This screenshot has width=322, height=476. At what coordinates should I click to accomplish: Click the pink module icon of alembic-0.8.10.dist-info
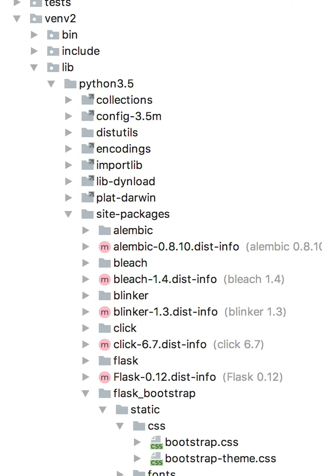(x=105, y=247)
